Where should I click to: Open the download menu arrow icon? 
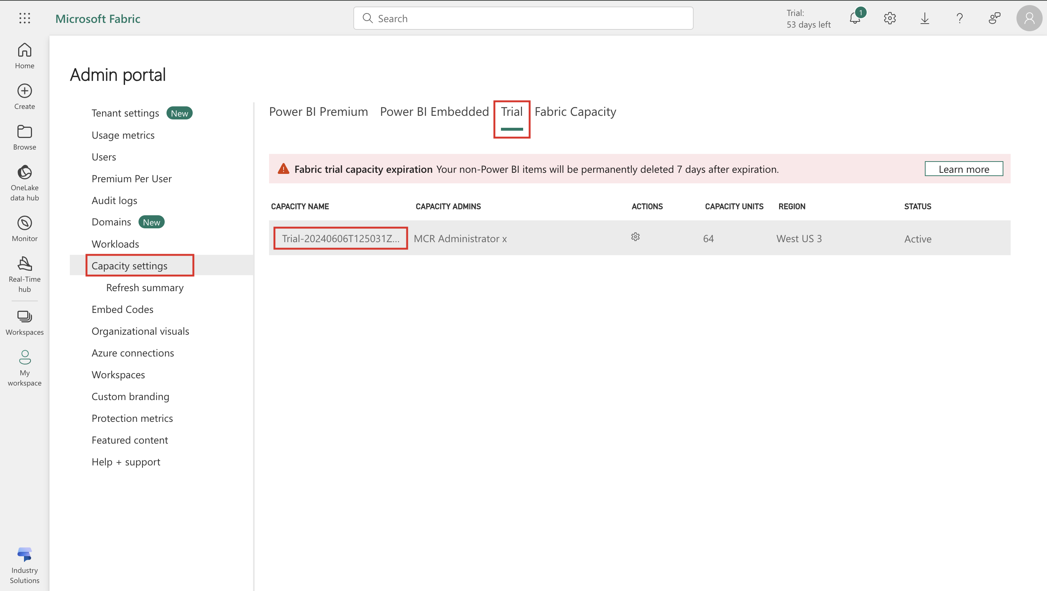pyautogui.click(x=924, y=18)
